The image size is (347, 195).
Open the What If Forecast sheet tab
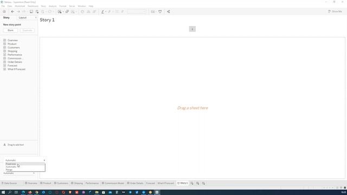pos(165,183)
